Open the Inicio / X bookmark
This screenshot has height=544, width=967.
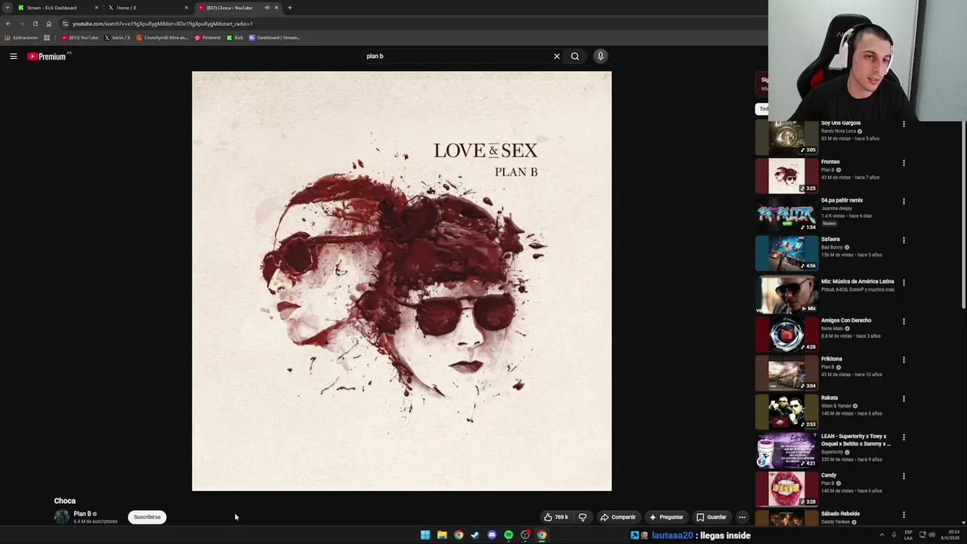coord(117,38)
